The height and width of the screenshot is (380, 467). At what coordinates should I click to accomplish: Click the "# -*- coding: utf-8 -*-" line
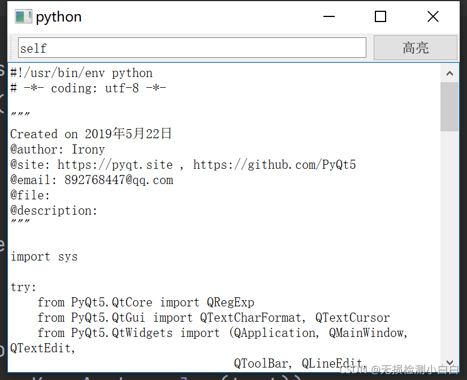[x=88, y=88]
